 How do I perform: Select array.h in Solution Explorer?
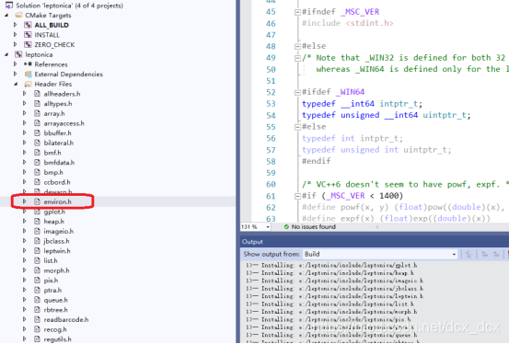tap(54, 113)
